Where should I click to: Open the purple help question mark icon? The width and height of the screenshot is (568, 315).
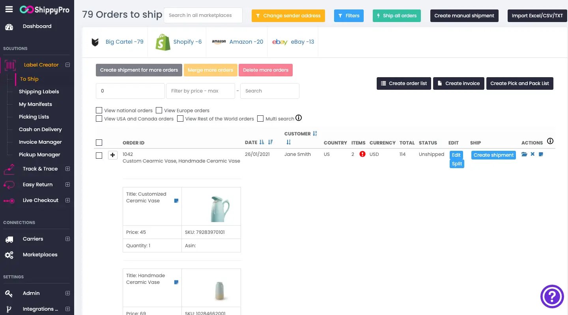(552, 296)
